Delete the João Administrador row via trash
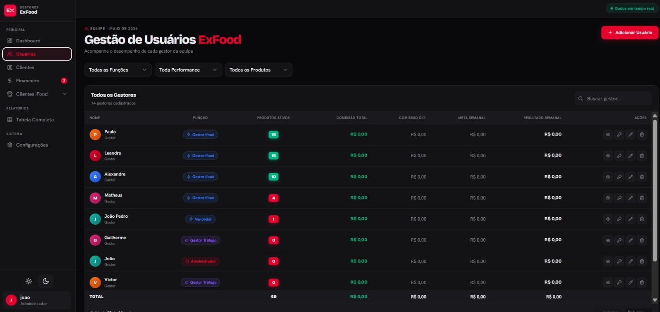 (642, 261)
